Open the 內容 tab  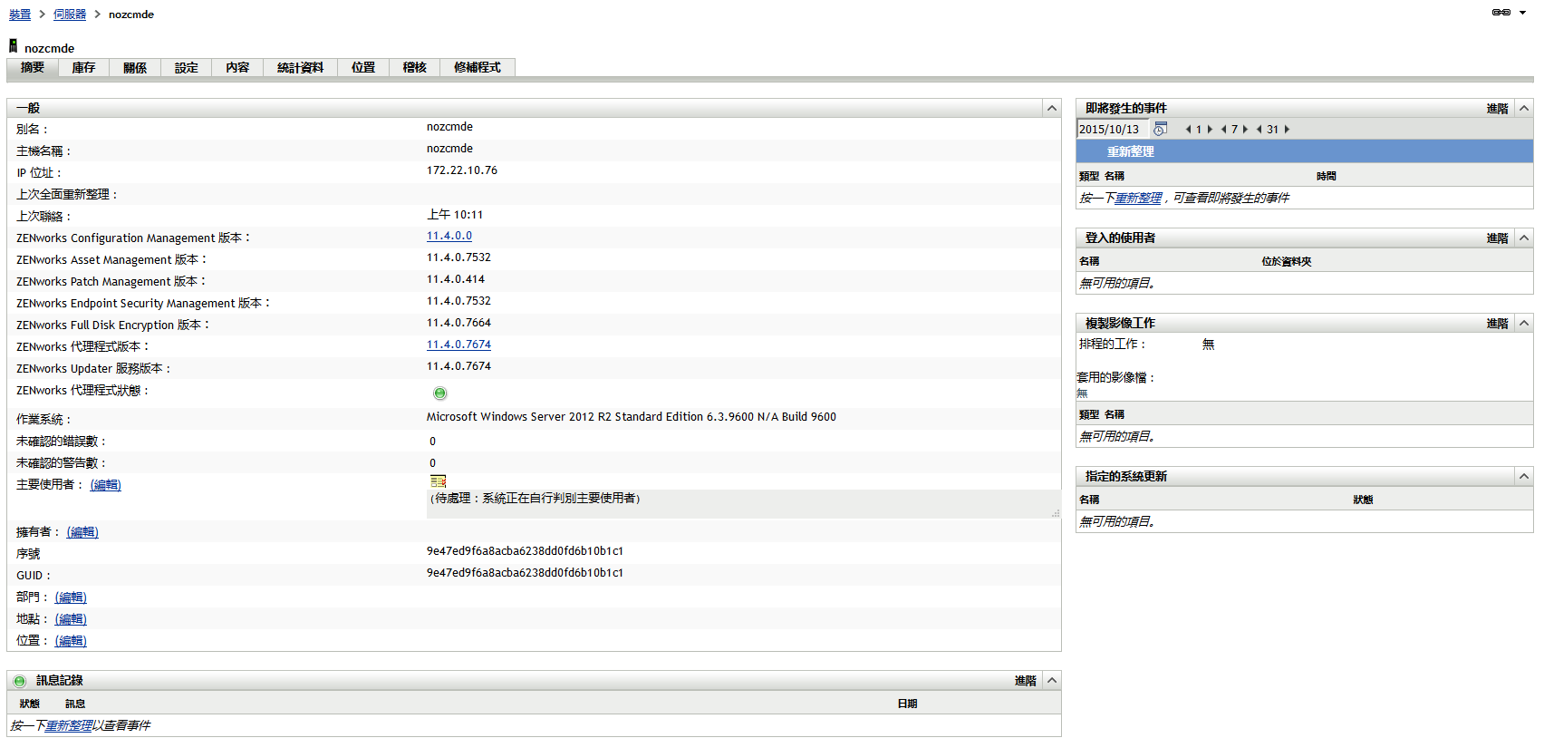(x=237, y=68)
